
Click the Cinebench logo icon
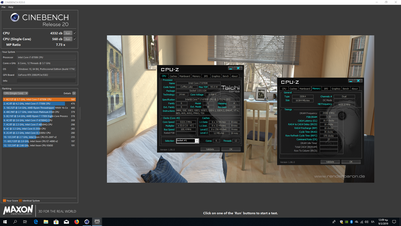tap(15, 17)
